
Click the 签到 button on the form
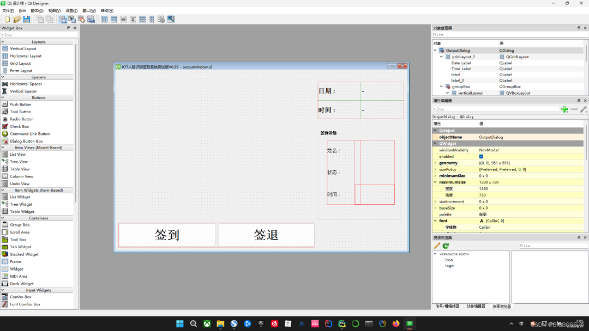pyautogui.click(x=167, y=235)
